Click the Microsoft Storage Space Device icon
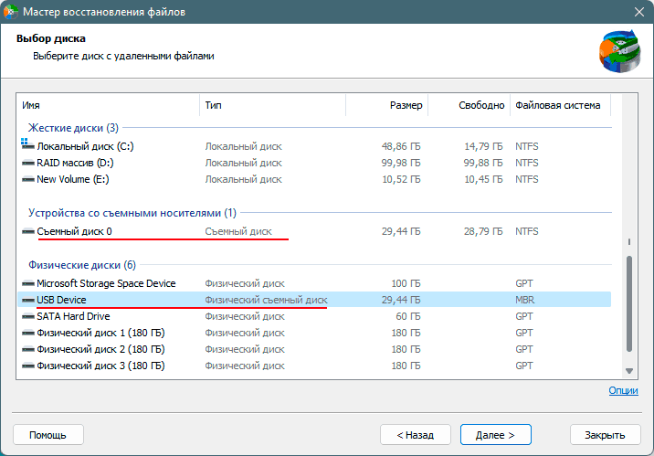Screen dimensions: 654x456 pyautogui.click(x=28, y=284)
